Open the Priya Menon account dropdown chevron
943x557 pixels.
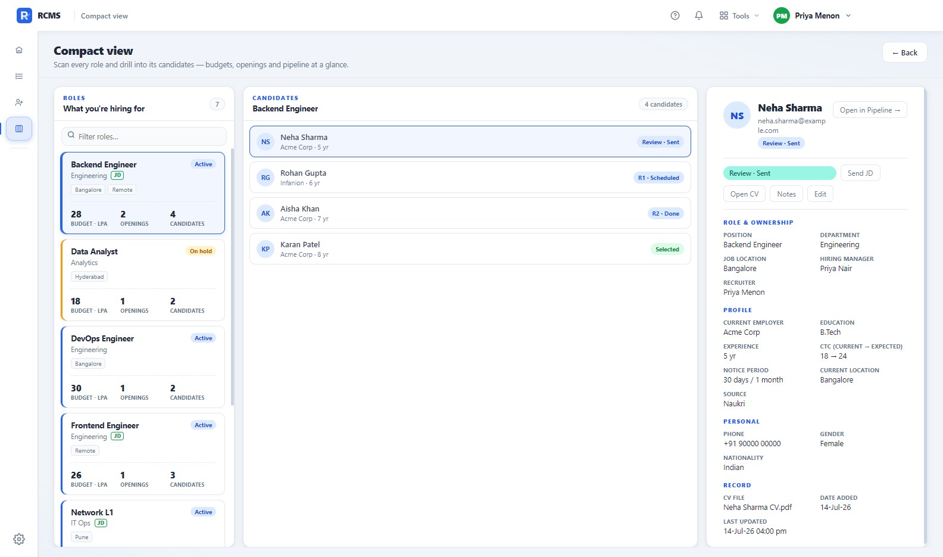point(848,16)
